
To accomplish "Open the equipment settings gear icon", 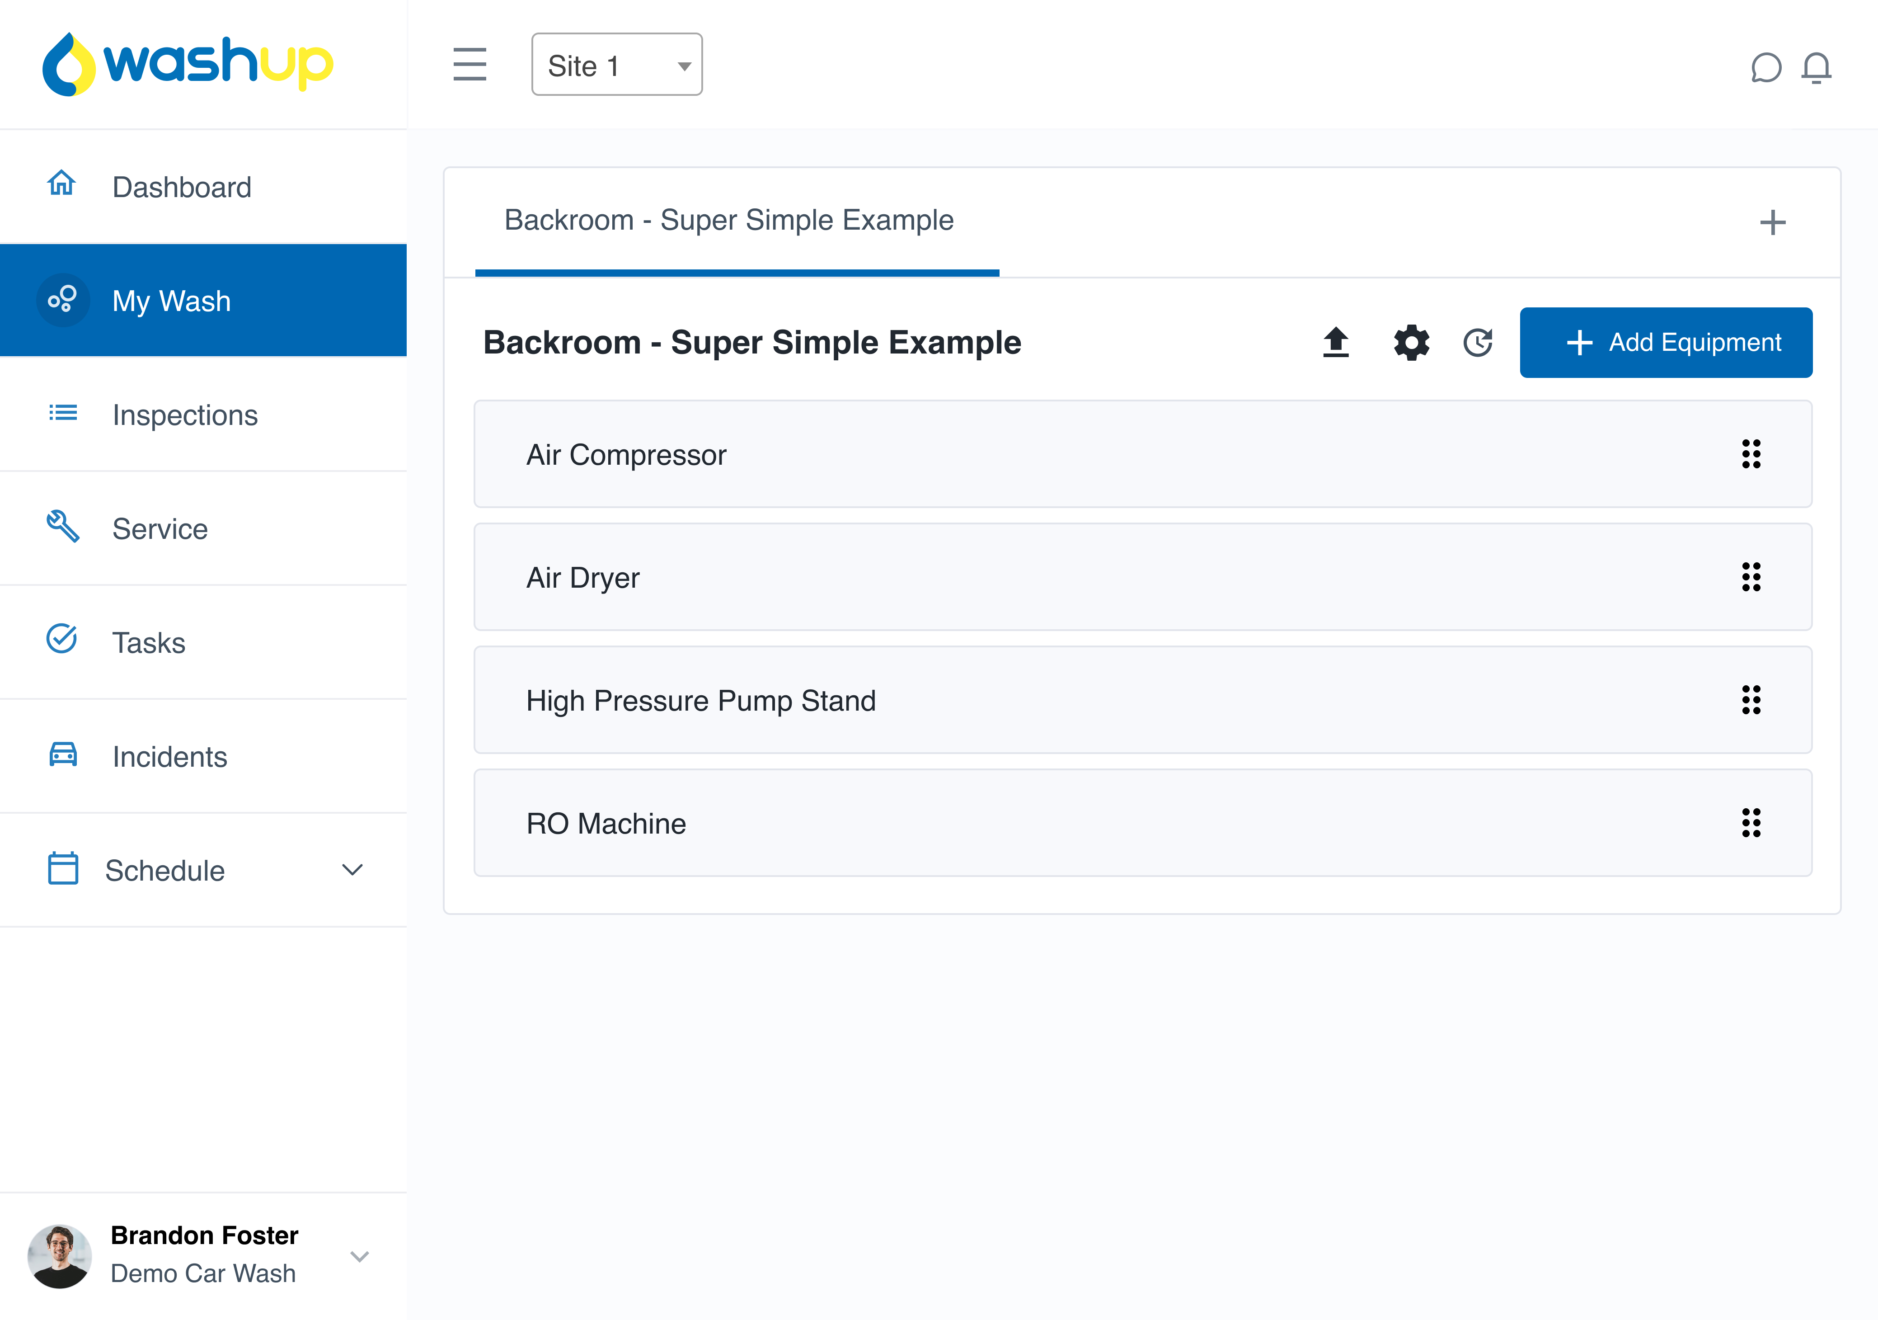I will point(1410,342).
